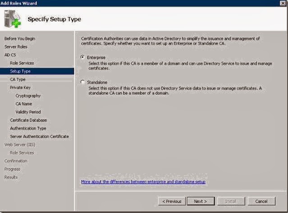
Task: Open the Server Roles step
Action: 16,47
